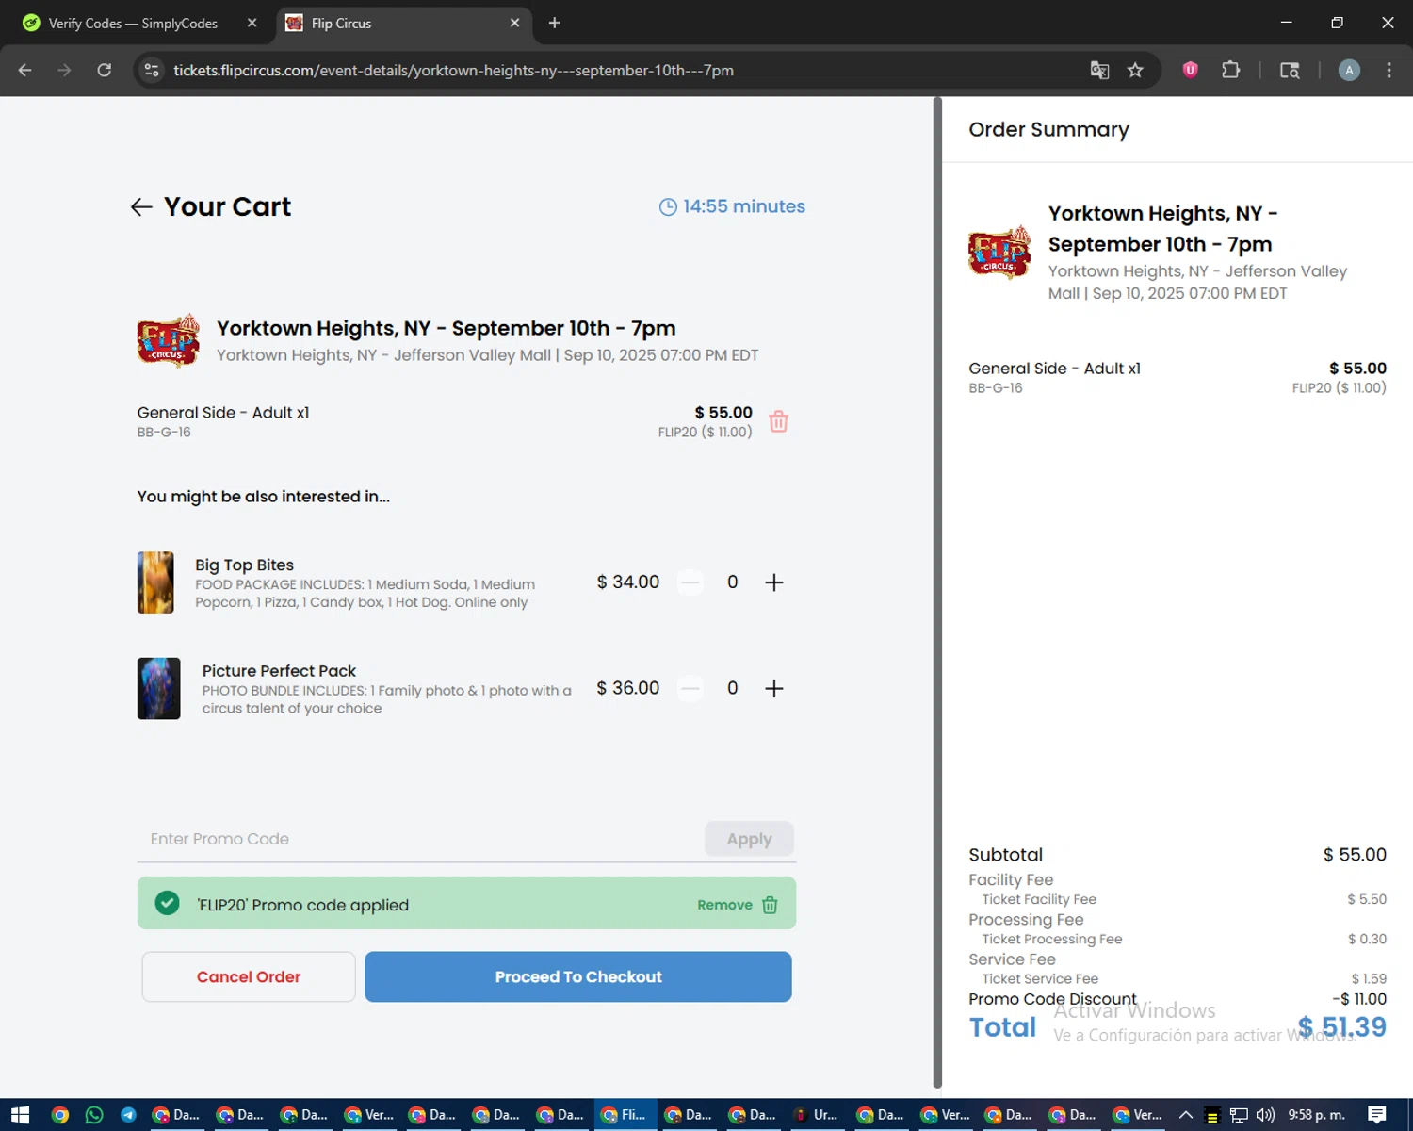Open the pinned Chrome taskbar icon
Image resolution: width=1413 pixels, height=1131 pixels.
[x=60, y=1115]
